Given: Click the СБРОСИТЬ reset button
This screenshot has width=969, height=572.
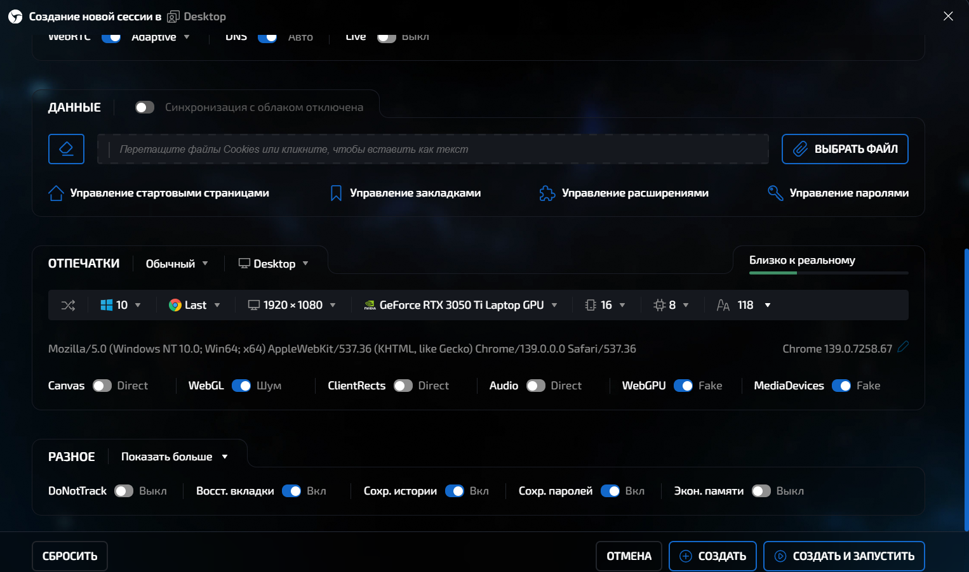Looking at the screenshot, I should [70, 556].
